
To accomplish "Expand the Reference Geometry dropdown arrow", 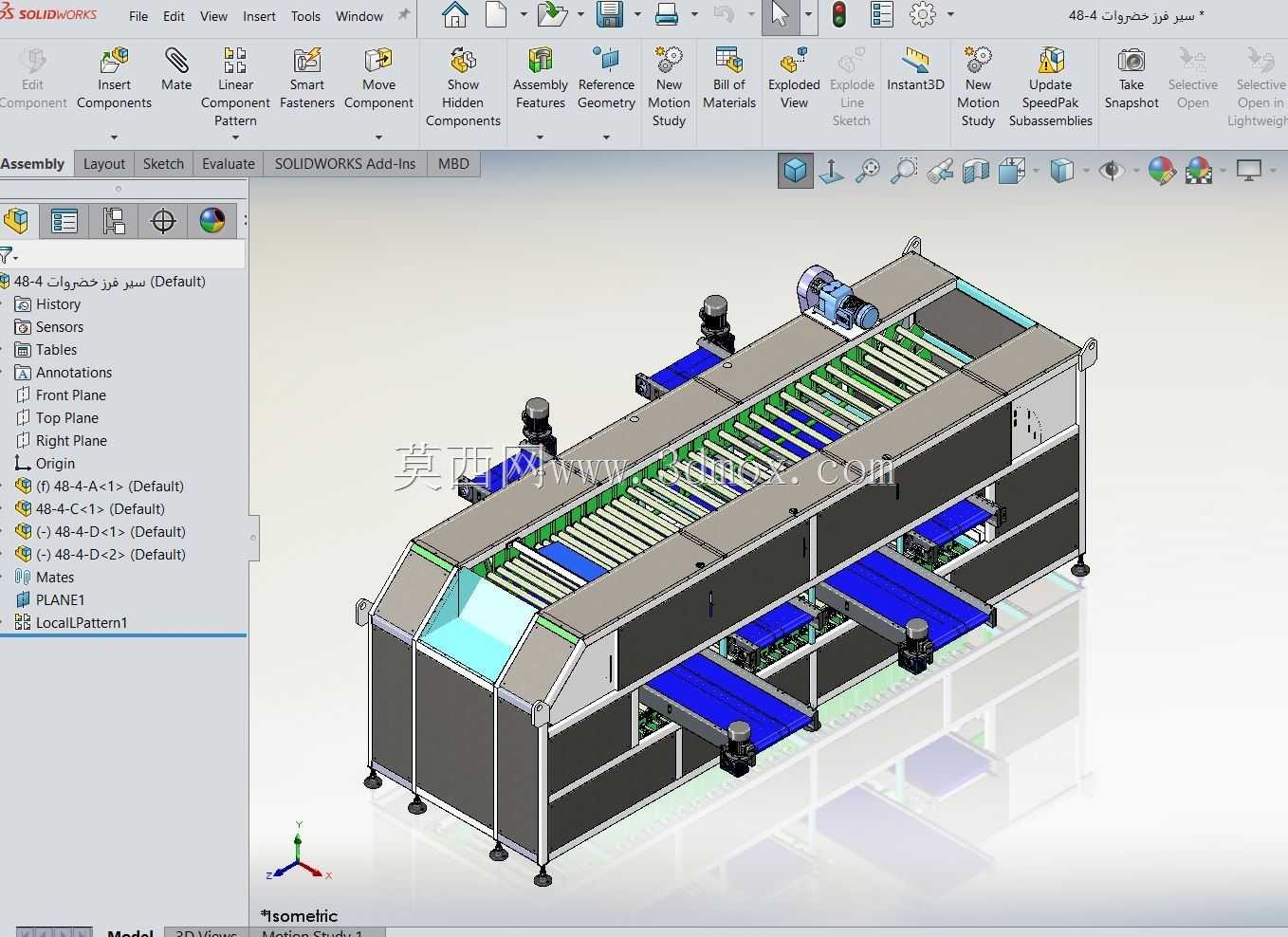I will point(606,138).
